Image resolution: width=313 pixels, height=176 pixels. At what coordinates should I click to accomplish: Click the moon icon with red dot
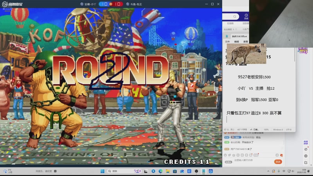[306, 149]
